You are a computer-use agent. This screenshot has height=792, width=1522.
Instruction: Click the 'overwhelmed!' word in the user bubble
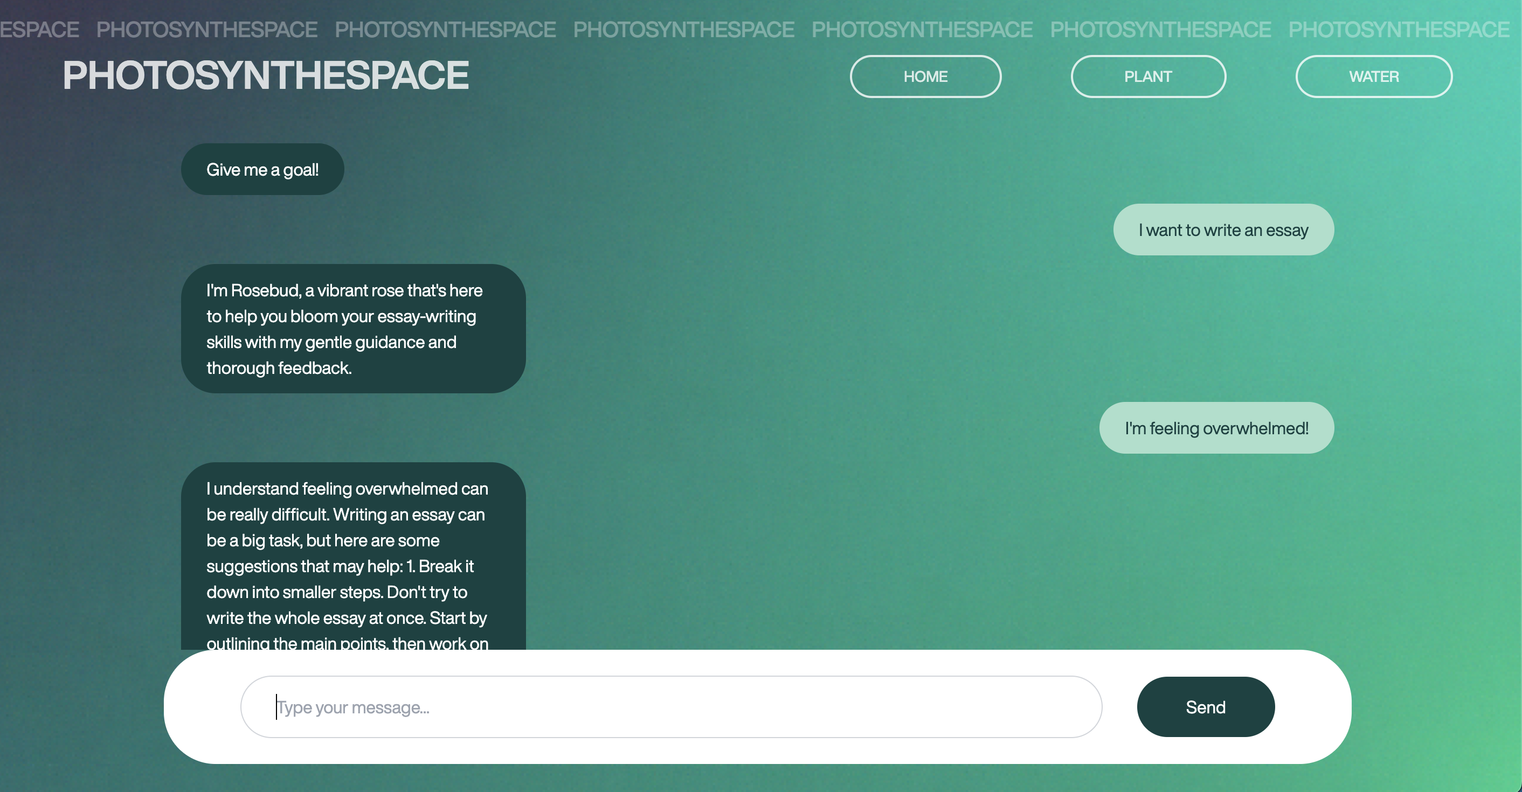[x=1256, y=428]
